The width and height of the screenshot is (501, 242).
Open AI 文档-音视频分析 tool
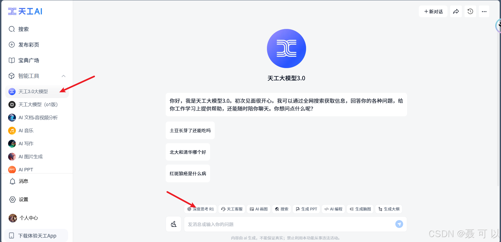(37, 118)
